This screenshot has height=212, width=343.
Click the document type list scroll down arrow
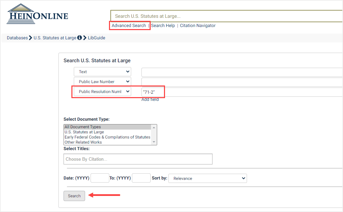[154, 142]
